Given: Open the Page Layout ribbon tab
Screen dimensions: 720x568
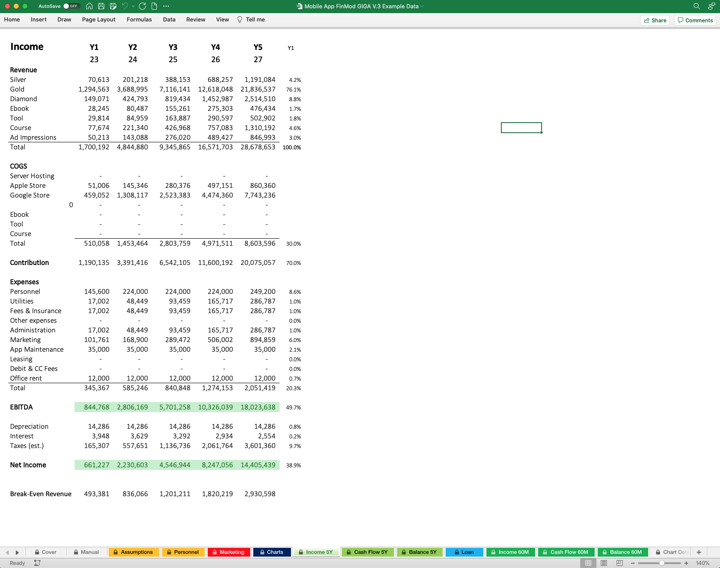Looking at the screenshot, I should [x=99, y=20].
